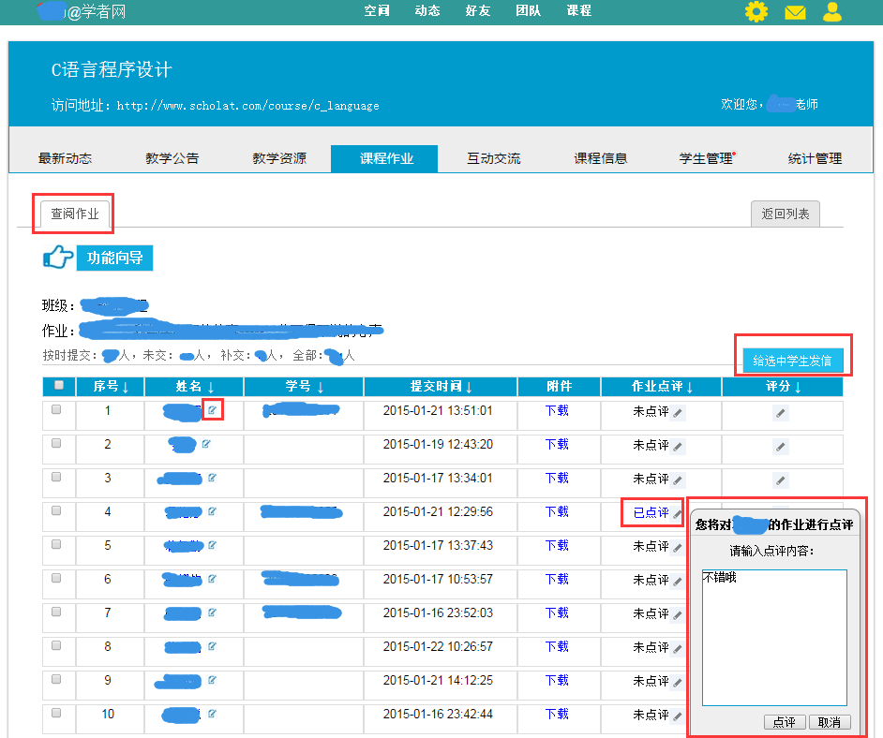Image resolution: width=883 pixels, height=738 pixels.
Task: Click the thumbs-up function guide icon
Action: 58,258
